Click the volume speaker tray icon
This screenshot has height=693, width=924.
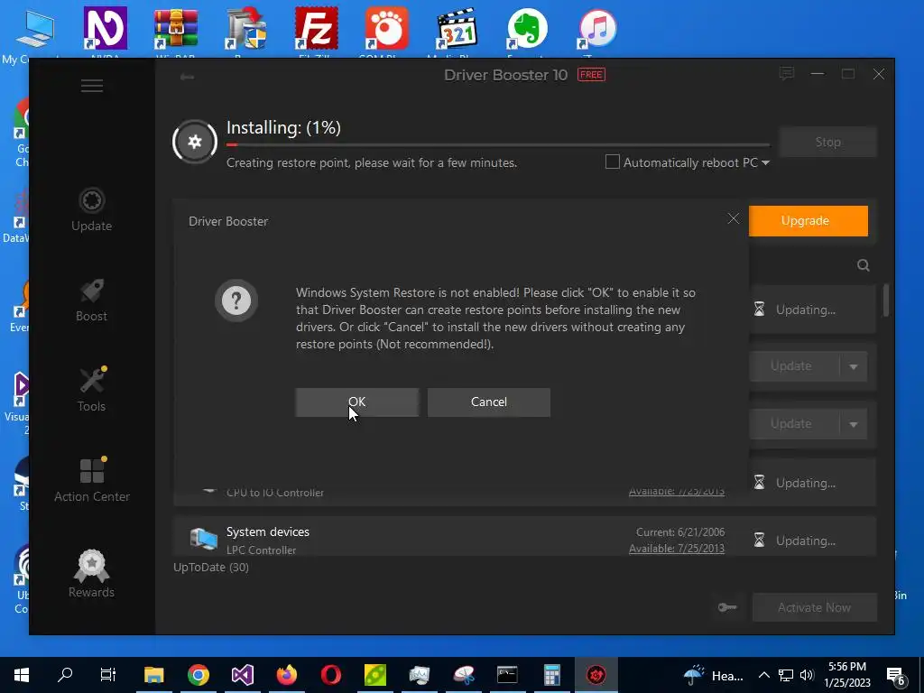(807, 675)
